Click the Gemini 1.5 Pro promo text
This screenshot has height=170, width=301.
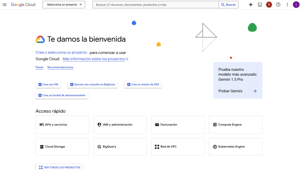click(238, 75)
